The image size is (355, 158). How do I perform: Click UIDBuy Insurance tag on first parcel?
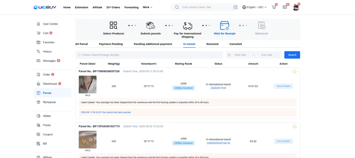[183, 88]
